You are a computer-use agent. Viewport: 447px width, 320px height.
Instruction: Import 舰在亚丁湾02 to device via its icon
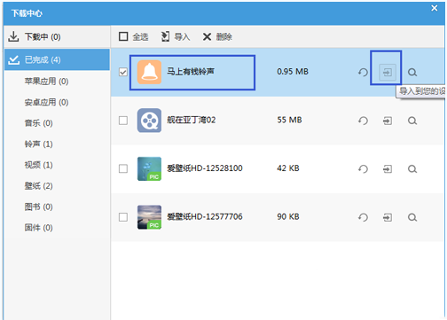click(388, 121)
